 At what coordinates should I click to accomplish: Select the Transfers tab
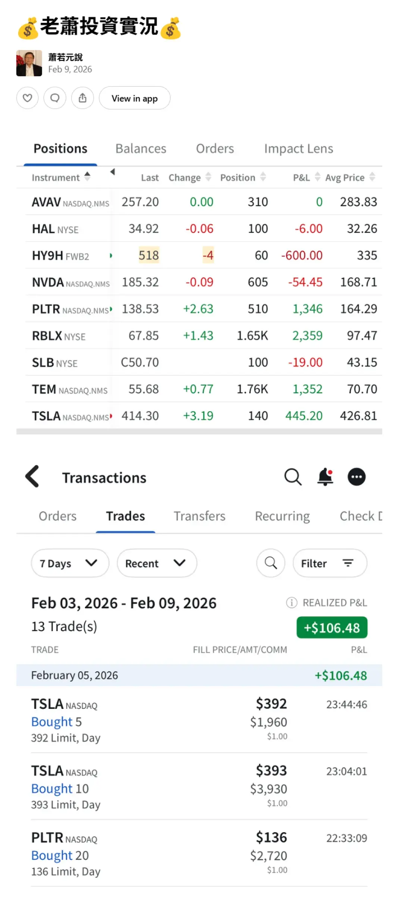(x=200, y=516)
